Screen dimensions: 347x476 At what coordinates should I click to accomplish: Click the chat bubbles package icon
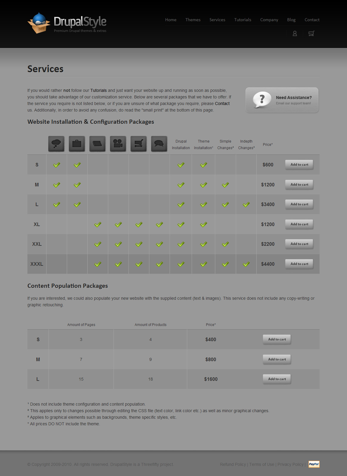pyautogui.click(x=159, y=144)
